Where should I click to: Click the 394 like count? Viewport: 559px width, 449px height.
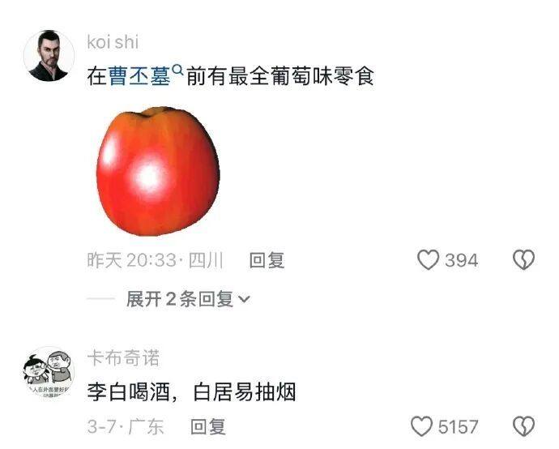click(461, 260)
